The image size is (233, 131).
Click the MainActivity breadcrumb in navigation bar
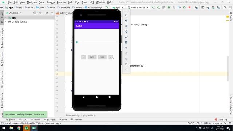(x=93, y=7)
